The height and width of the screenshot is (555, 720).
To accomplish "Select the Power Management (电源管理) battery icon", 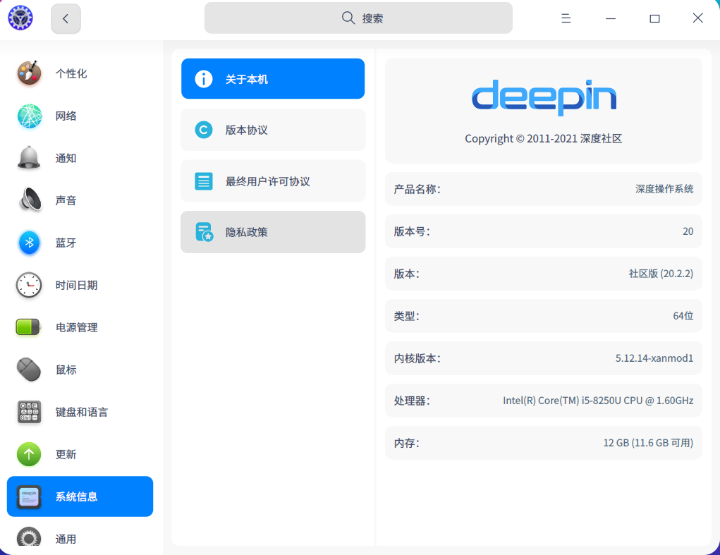I will [29, 327].
